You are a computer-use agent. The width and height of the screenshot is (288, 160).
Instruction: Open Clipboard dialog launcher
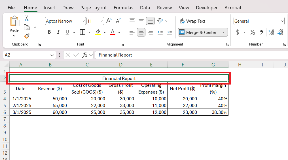(39, 44)
